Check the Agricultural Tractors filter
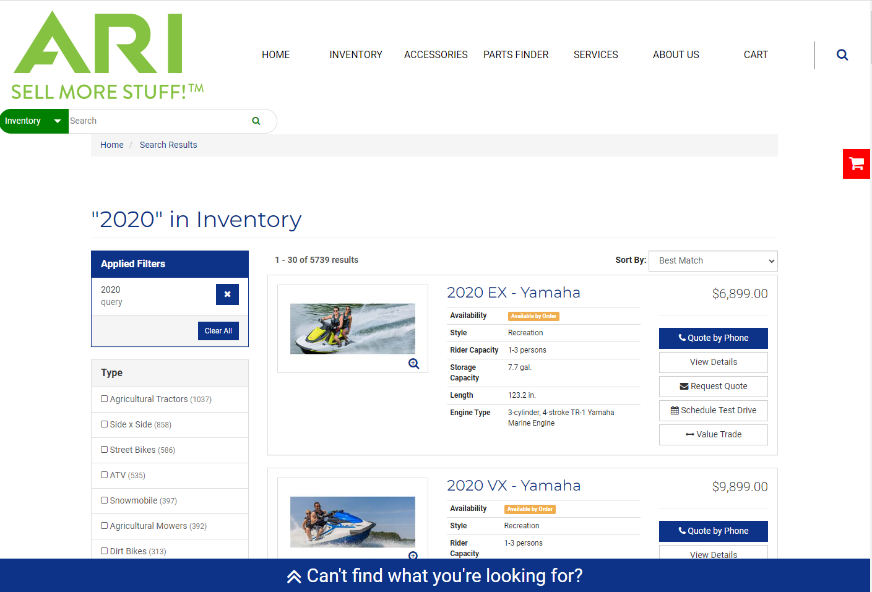Screen dimensions: 872x592 pyautogui.click(x=104, y=399)
